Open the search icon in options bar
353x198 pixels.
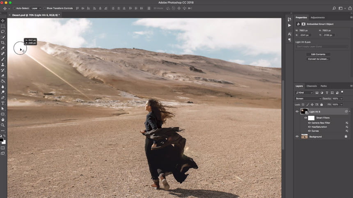tap(334, 8)
